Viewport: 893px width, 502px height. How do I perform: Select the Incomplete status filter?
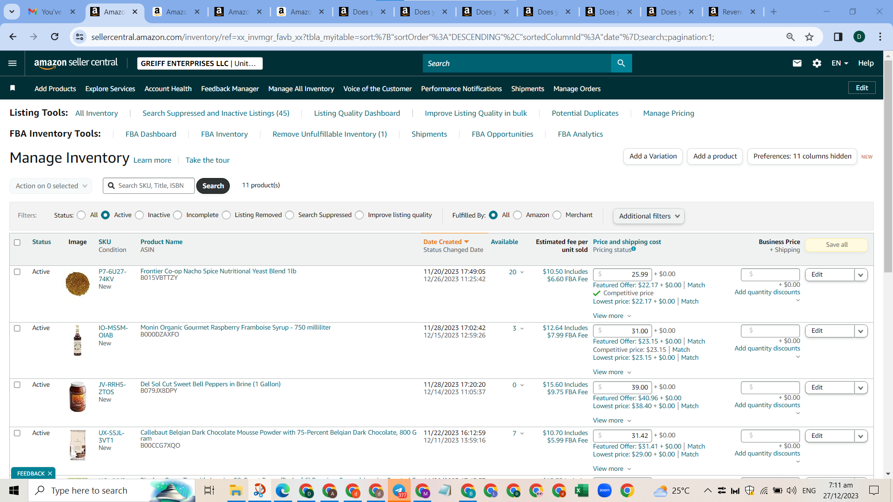coord(178,215)
